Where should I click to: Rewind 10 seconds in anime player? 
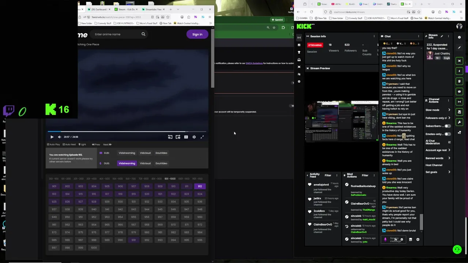point(170,137)
